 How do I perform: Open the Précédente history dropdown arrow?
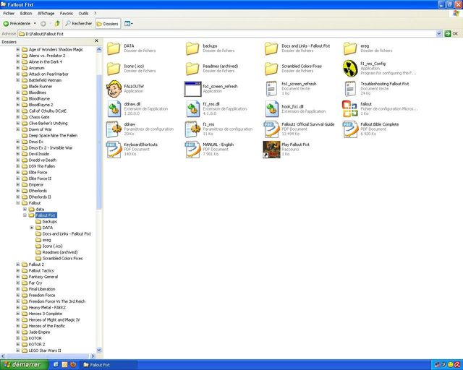click(35, 23)
